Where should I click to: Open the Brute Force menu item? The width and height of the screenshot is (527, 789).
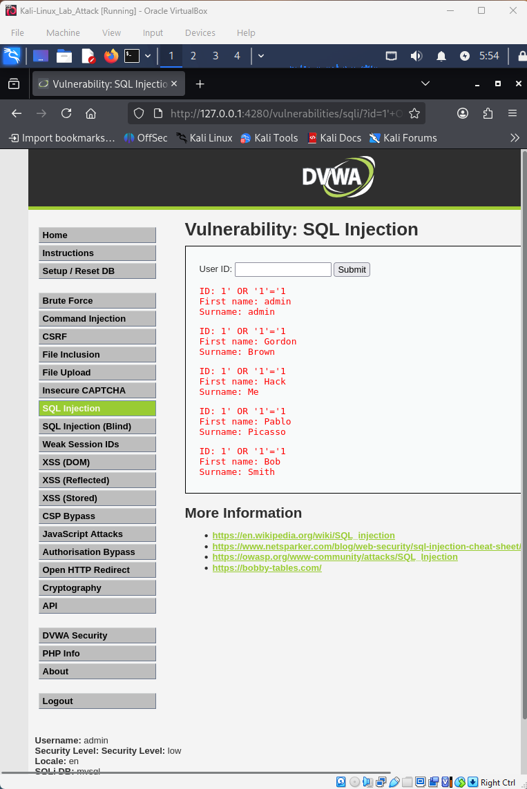97,300
